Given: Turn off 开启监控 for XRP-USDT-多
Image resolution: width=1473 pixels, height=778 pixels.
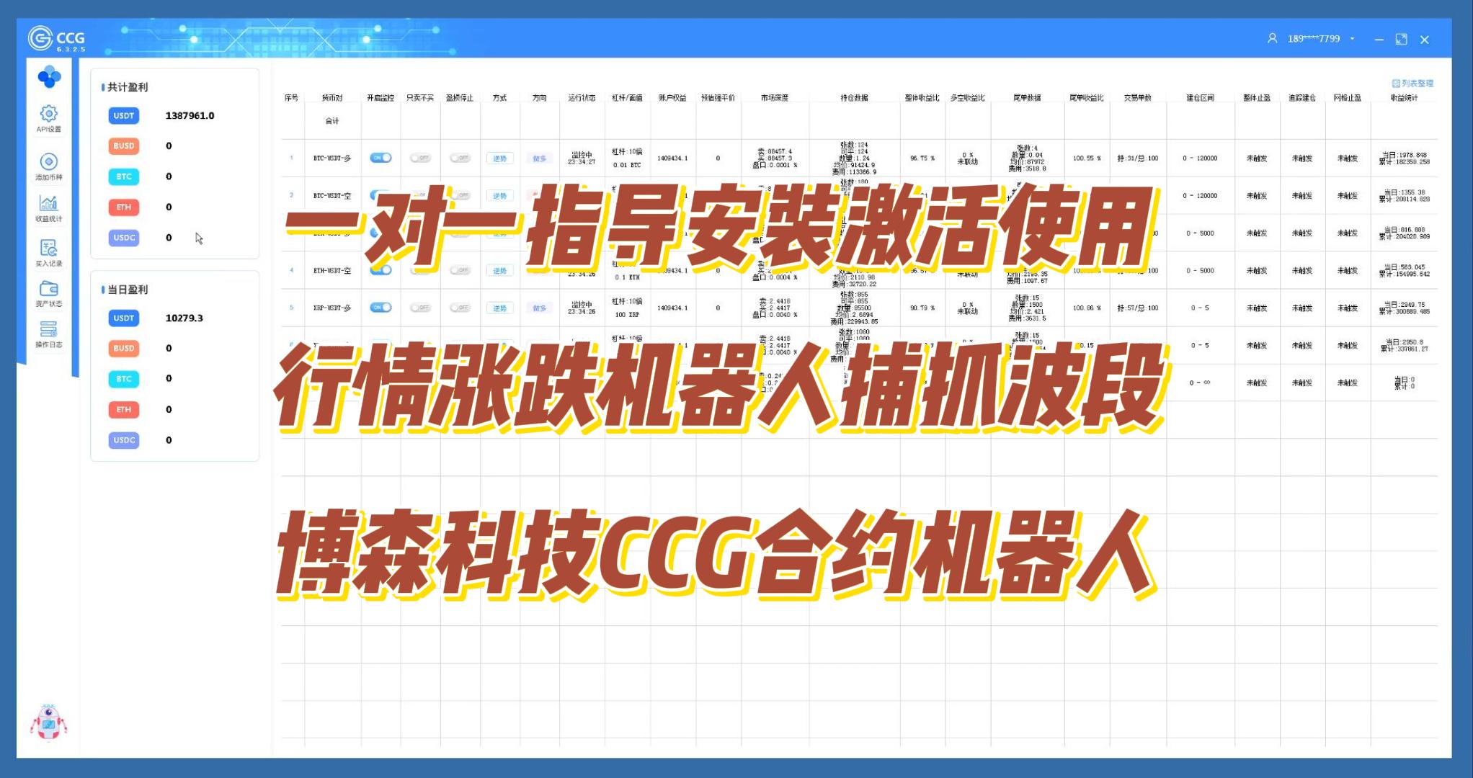Looking at the screenshot, I should 381,308.
